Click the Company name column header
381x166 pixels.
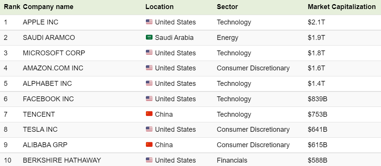pos(48,7)
